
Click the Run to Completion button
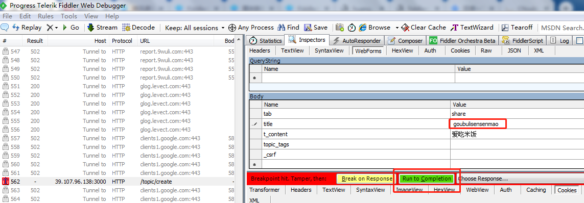coord(427,179)
